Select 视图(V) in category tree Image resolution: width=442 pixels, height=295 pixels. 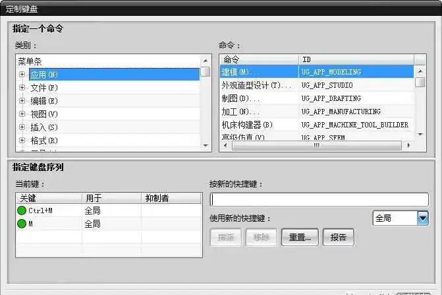click(x=44, y=114)
